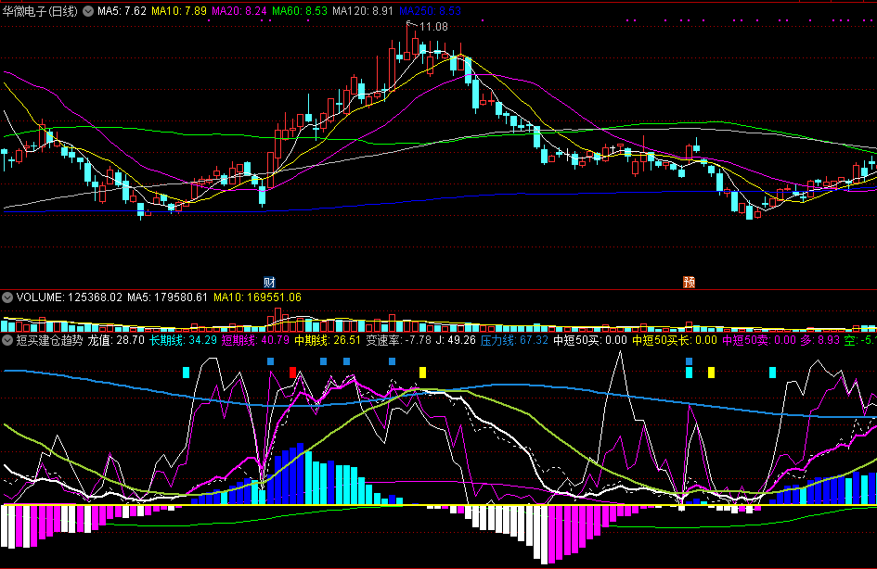The width and height of the screenshot is (877, 569).
Task: Open the VOLUME panel dropdown arrow
Action: (7, 297)
